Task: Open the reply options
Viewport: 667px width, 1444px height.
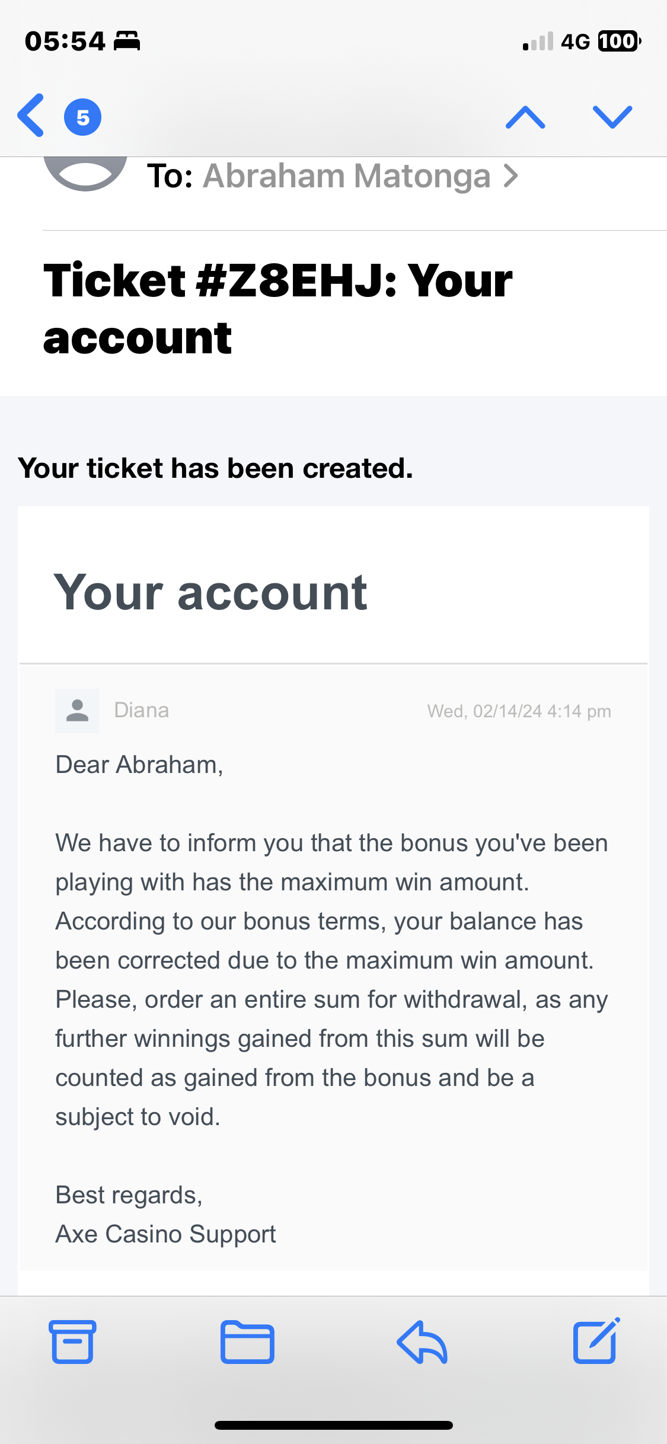Action: click(x=422, y=1342)
